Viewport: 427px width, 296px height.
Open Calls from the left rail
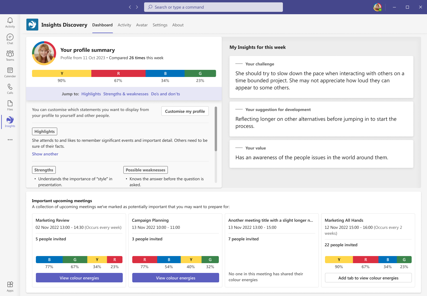point(10,89)
